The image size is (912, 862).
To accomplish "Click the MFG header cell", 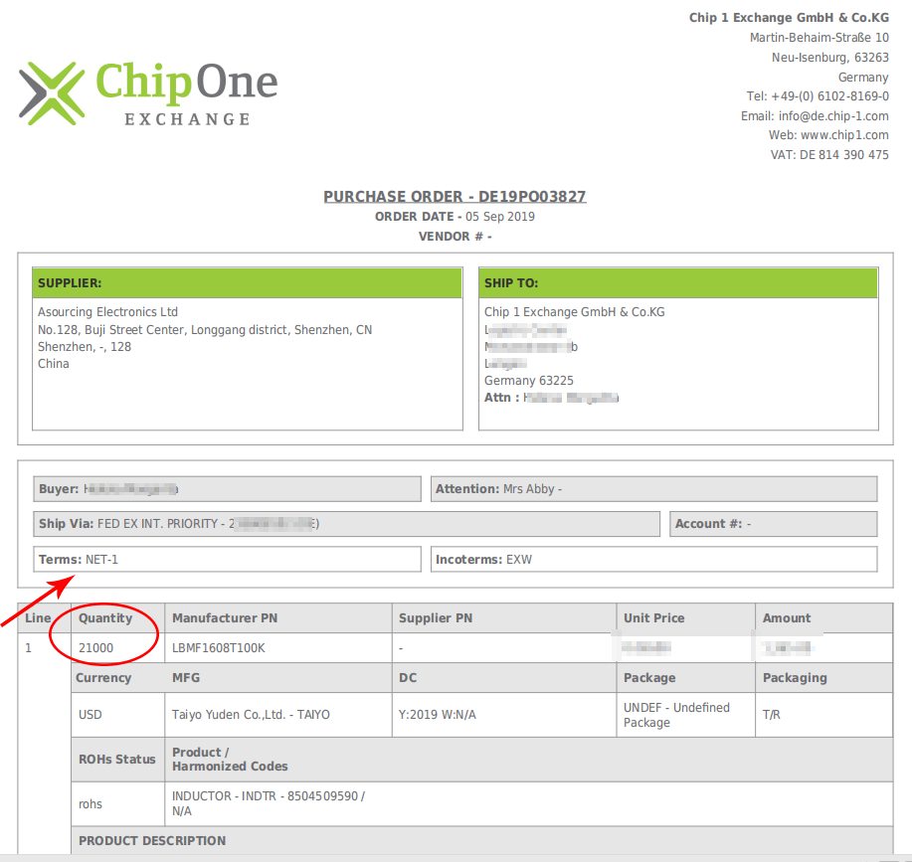I will (x=278, y=678).
